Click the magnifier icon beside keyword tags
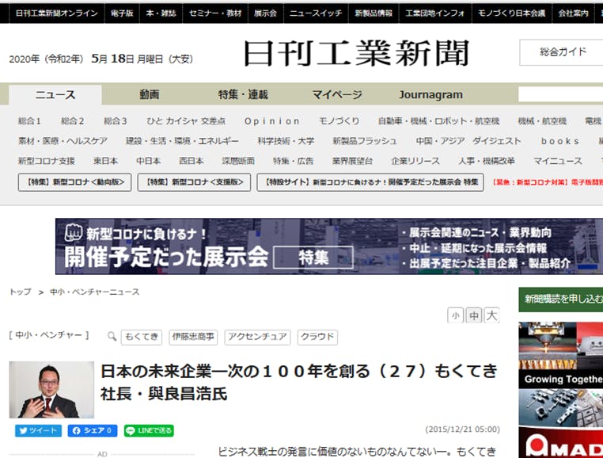Screen dimensions: 603x458 pos(112,336)
